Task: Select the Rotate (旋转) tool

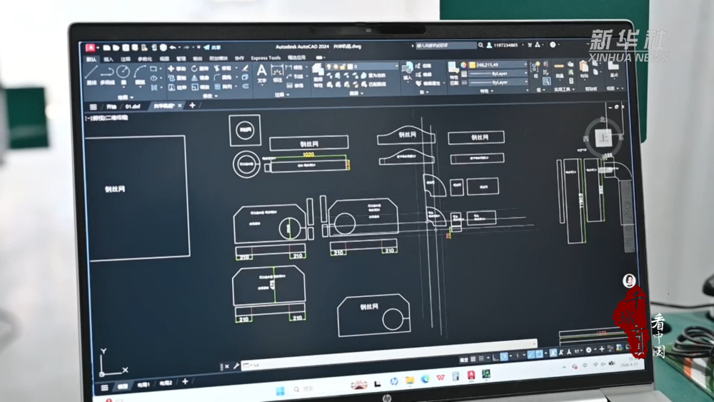Action: [x=201, y=69]
